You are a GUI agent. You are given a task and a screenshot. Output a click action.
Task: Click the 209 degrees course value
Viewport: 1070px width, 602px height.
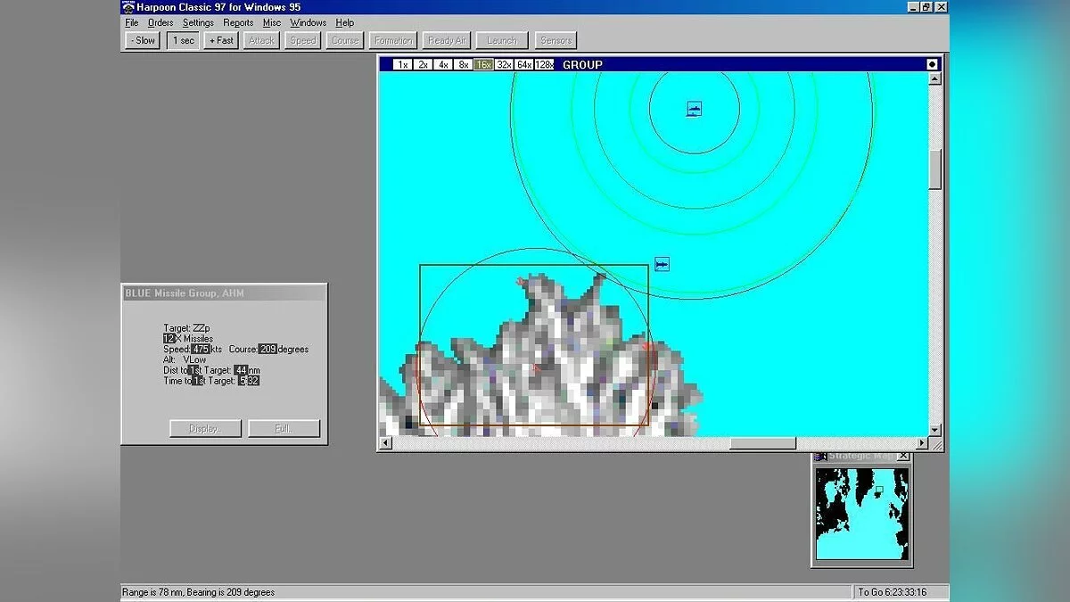(x=268, y=349)
